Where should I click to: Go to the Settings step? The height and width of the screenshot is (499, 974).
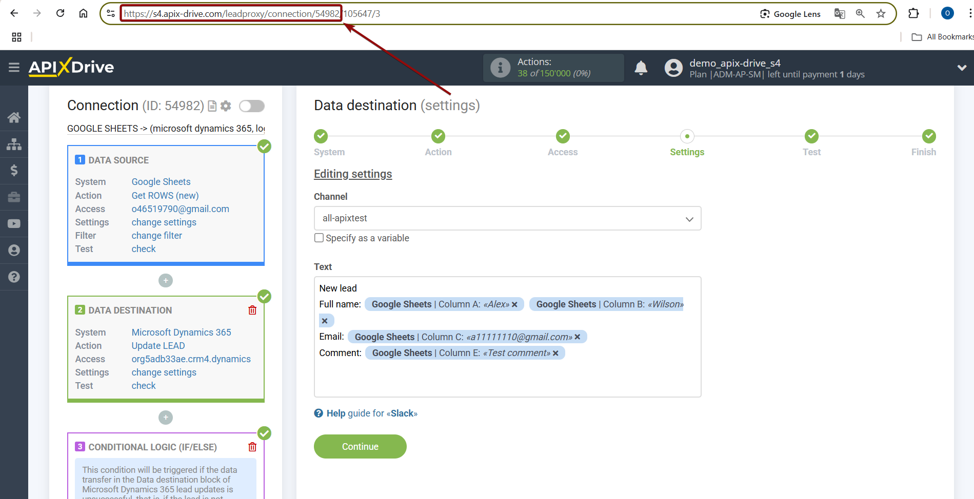click(687, 136)
